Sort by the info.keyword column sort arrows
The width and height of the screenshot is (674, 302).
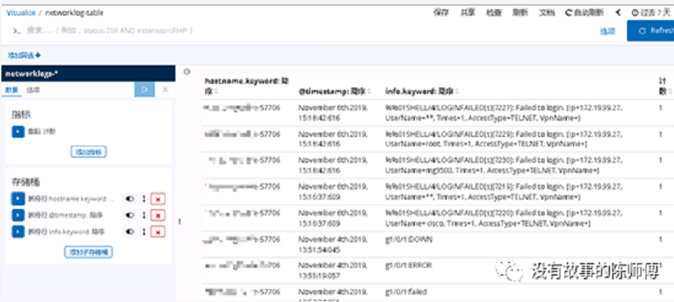pos(457,91)
